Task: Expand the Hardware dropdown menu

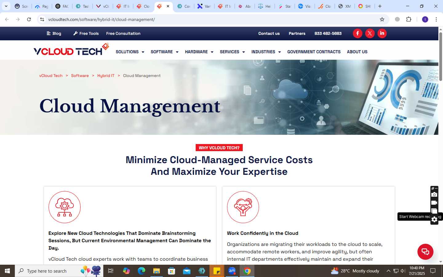Action: click(199, 52)
